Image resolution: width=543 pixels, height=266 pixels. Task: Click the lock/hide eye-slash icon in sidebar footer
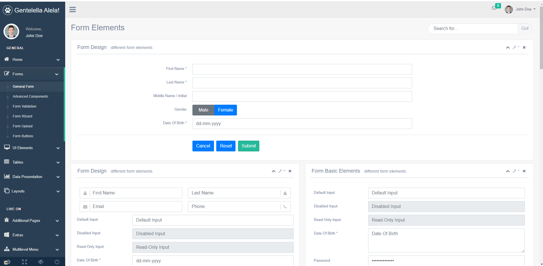(41, 262)
